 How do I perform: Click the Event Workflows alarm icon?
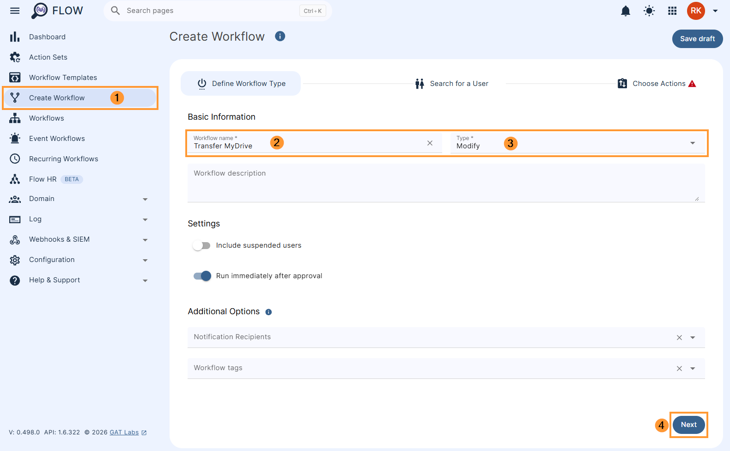[x=15, y=139]
